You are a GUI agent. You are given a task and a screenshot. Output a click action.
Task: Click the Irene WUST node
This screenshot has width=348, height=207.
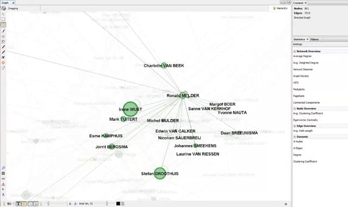130,109
